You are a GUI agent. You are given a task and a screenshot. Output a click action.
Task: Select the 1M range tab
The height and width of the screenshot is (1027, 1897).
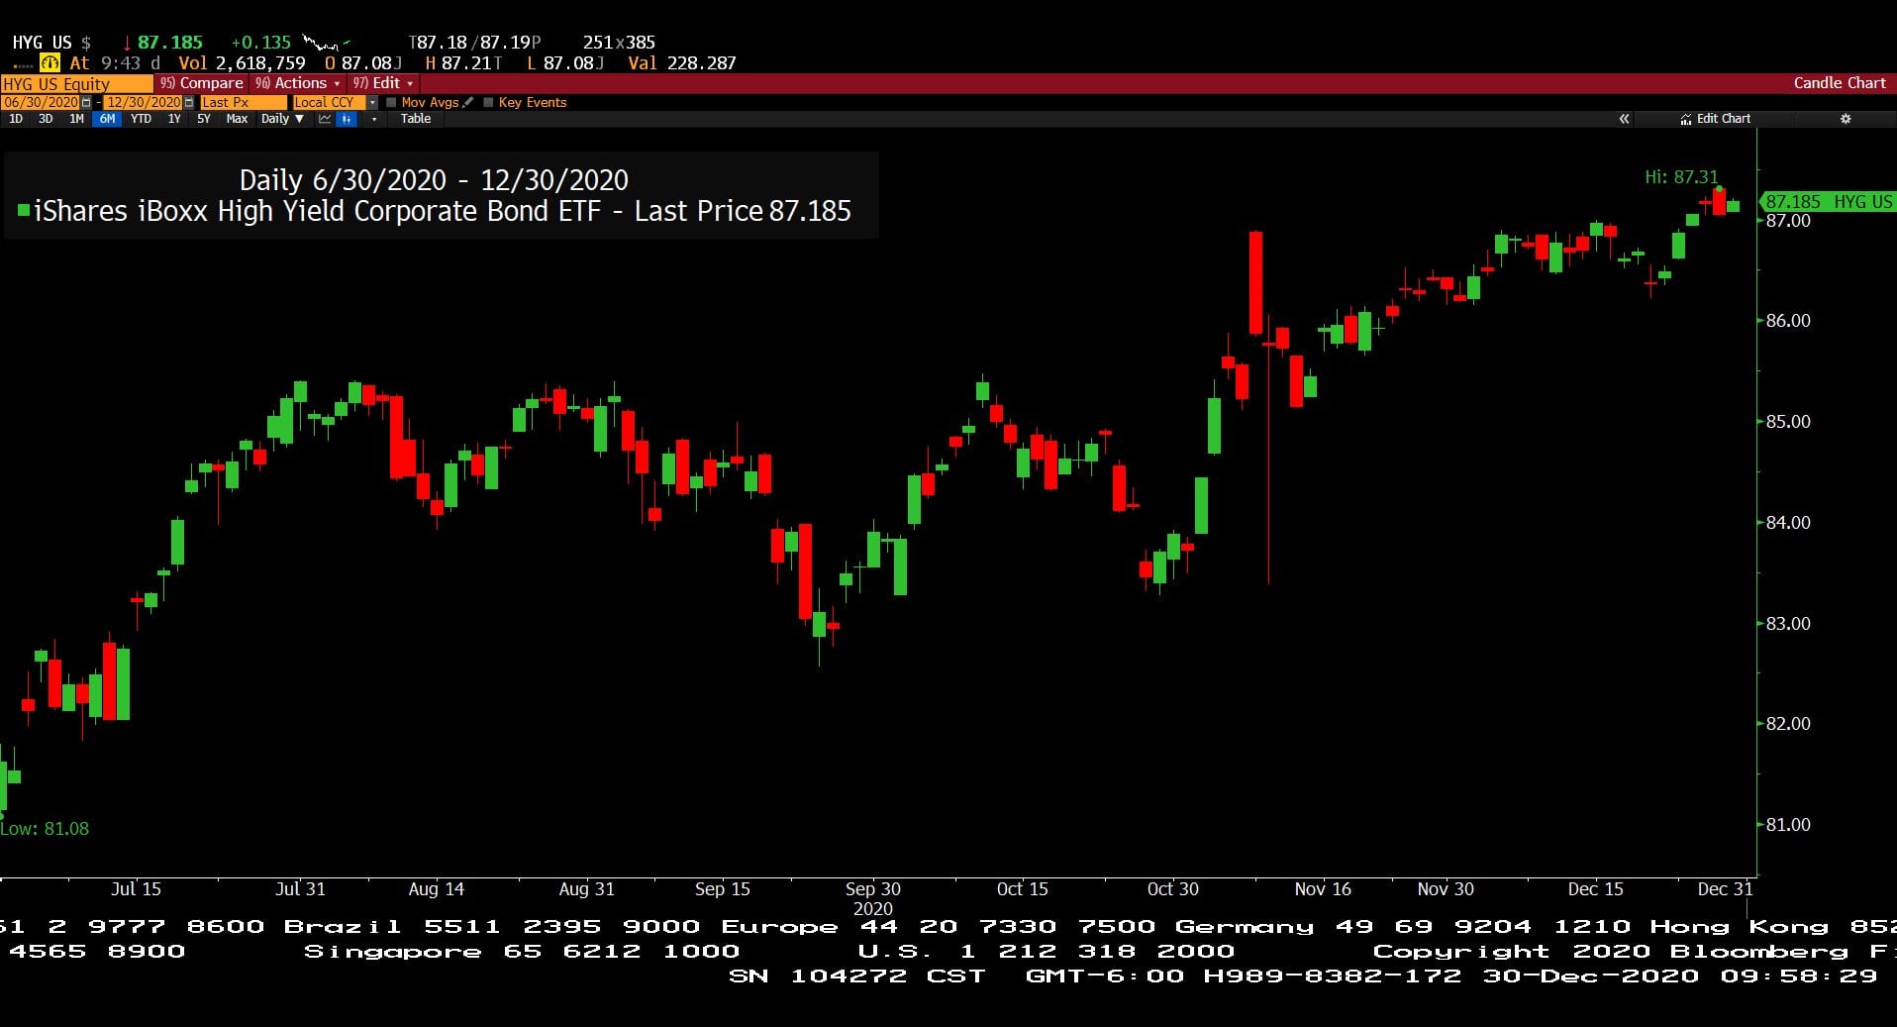[76, 119]
